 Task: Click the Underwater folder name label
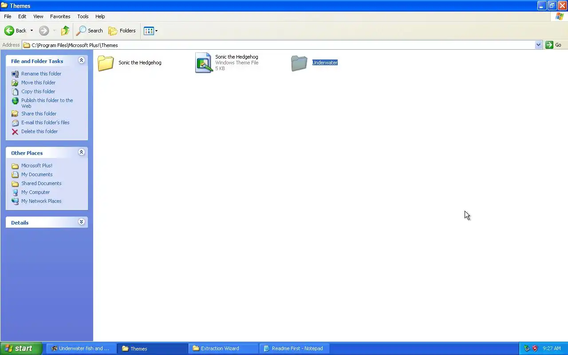325,63
